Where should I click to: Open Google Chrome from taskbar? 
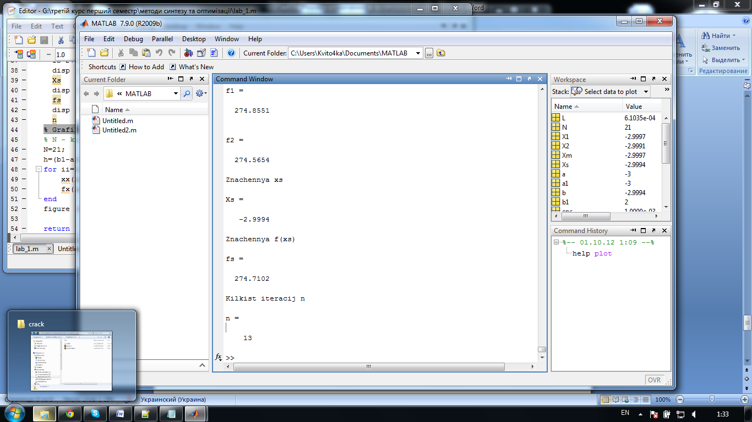pos(70,414)
